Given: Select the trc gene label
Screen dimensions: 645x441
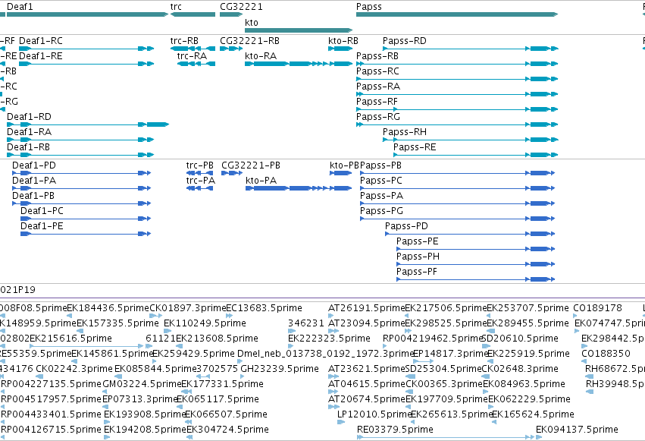Looking at the screenshot, I should coord(176,7).
